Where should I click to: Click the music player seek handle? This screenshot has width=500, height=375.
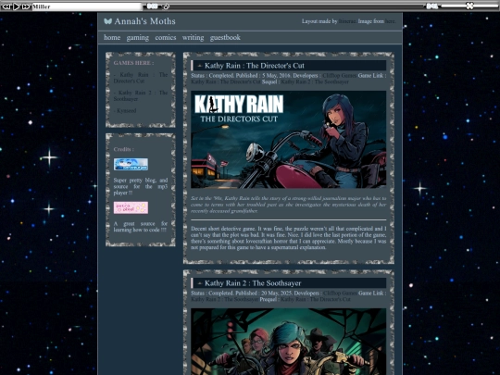(166, 6)
